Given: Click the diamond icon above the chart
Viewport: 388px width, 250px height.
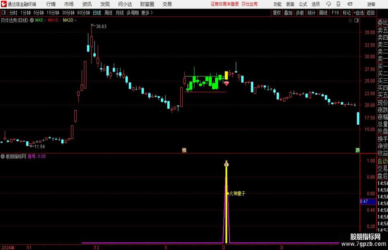Looking at the screenshot, I should click(x=350, y=20).
